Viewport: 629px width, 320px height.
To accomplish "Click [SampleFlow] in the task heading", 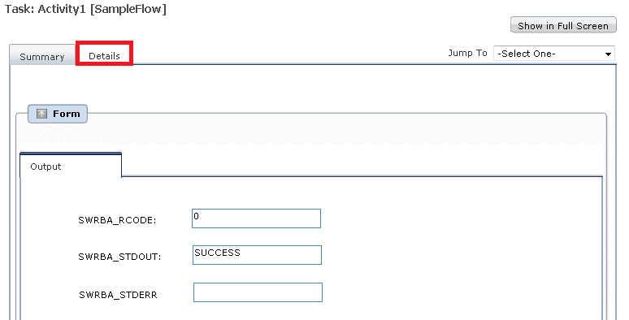I will click(x=128, y=9).
